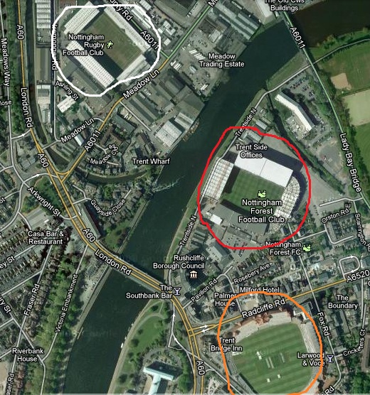
Task: Click The Boundary place label
Action: [x=343, y=301]
